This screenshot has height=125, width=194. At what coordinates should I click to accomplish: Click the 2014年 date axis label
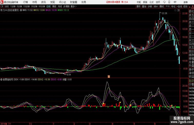4,124
